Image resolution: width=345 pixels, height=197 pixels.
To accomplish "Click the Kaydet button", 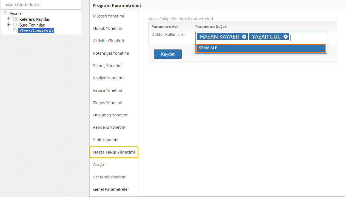I will coord(168,54).
